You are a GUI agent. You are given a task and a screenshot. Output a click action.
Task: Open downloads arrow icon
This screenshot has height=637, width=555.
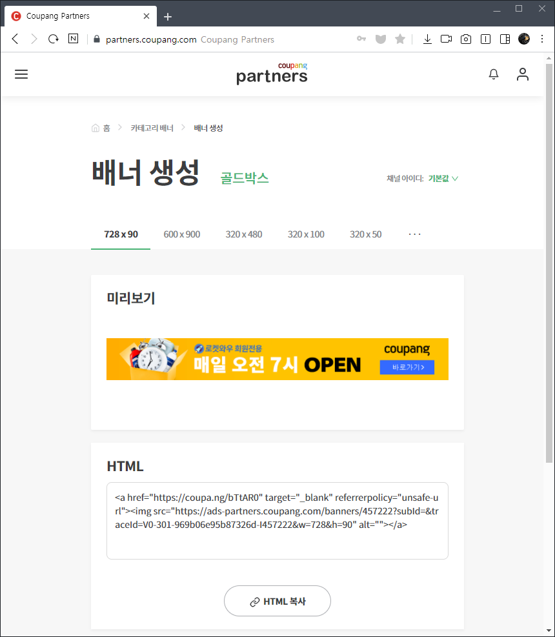pyautogui.click(x=427, y=39)
